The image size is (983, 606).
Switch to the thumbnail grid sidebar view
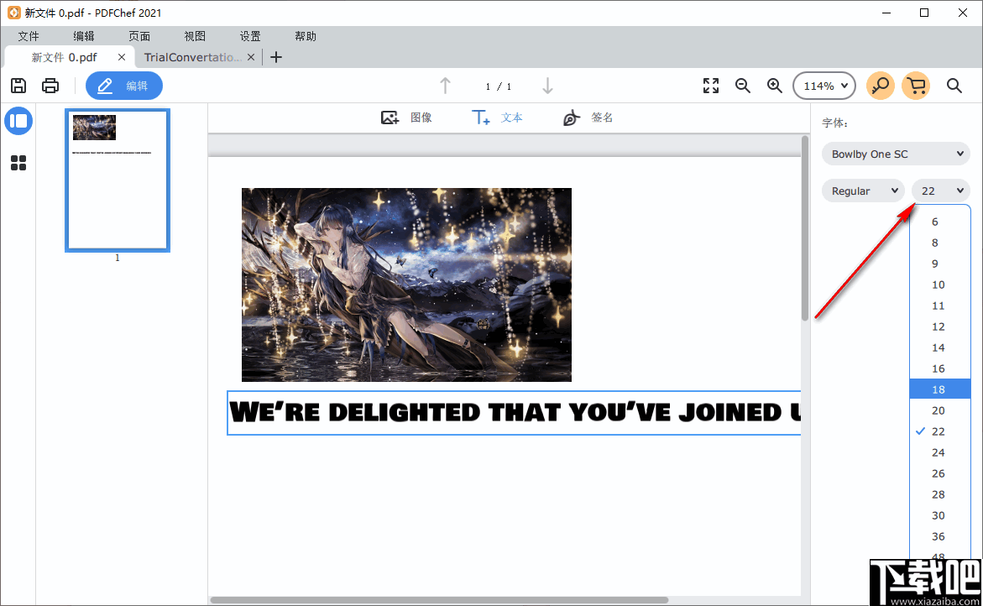point(18,163)
